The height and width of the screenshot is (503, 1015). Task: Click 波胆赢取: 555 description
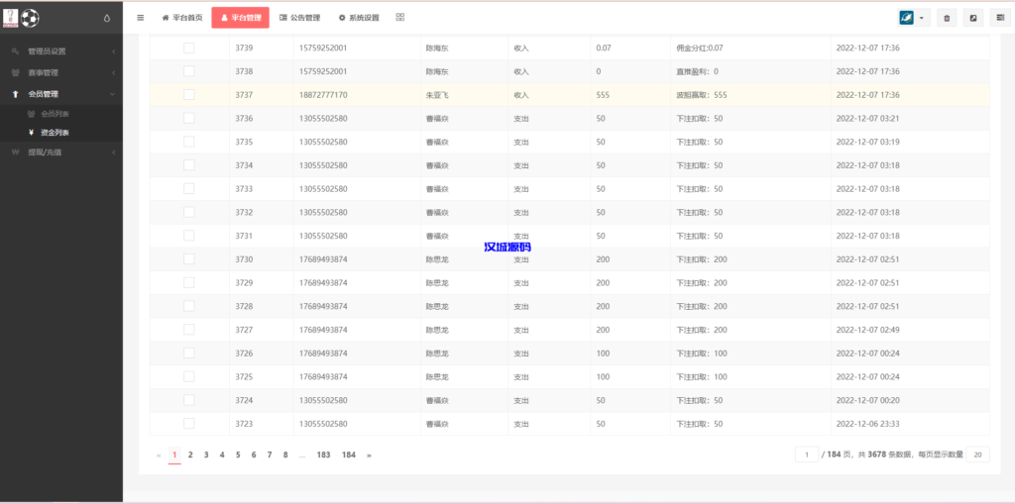tap(701, 95)
